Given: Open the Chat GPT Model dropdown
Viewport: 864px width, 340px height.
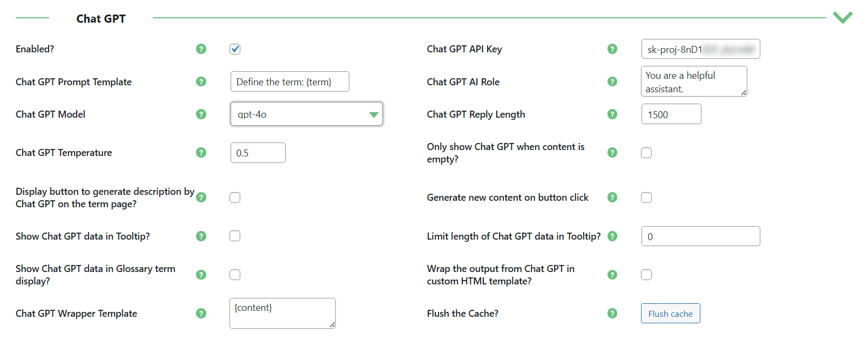Looking at the screenshot, I should pos(306,114).
